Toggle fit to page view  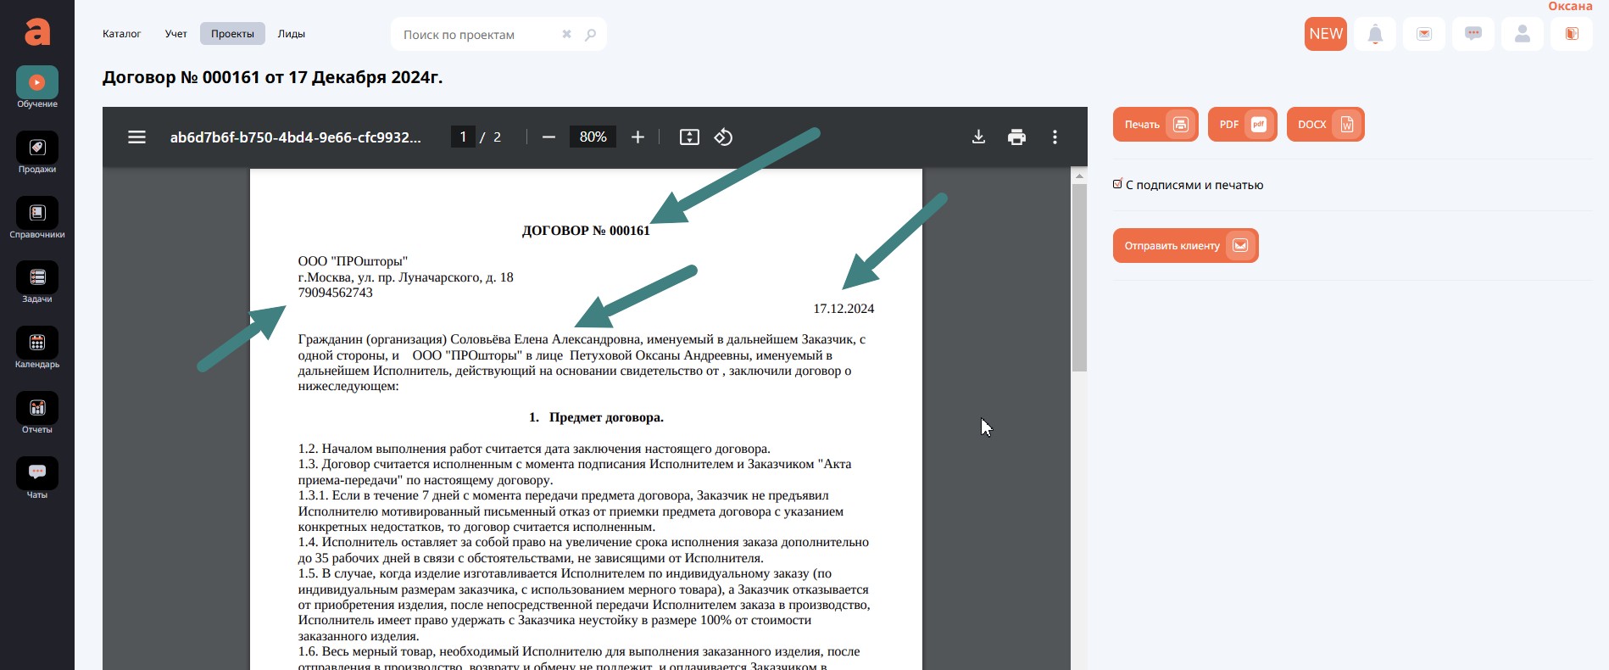(x=689, y=137)
